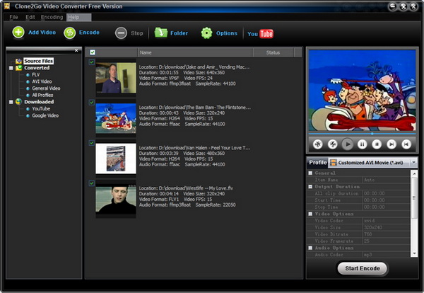424x293 pixels.
Task: Click the YouTube logo button
Action: pyautogui.click(x=259, y=33)
